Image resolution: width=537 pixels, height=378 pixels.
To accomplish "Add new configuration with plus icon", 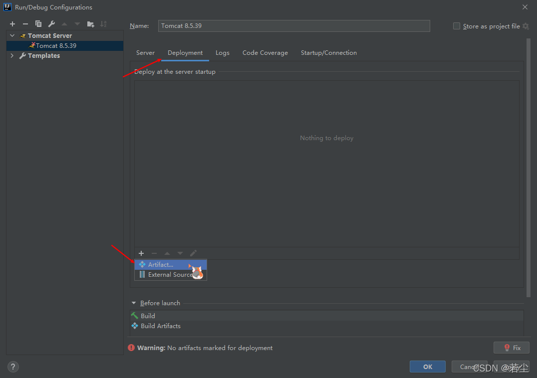I will coord(12,24).
